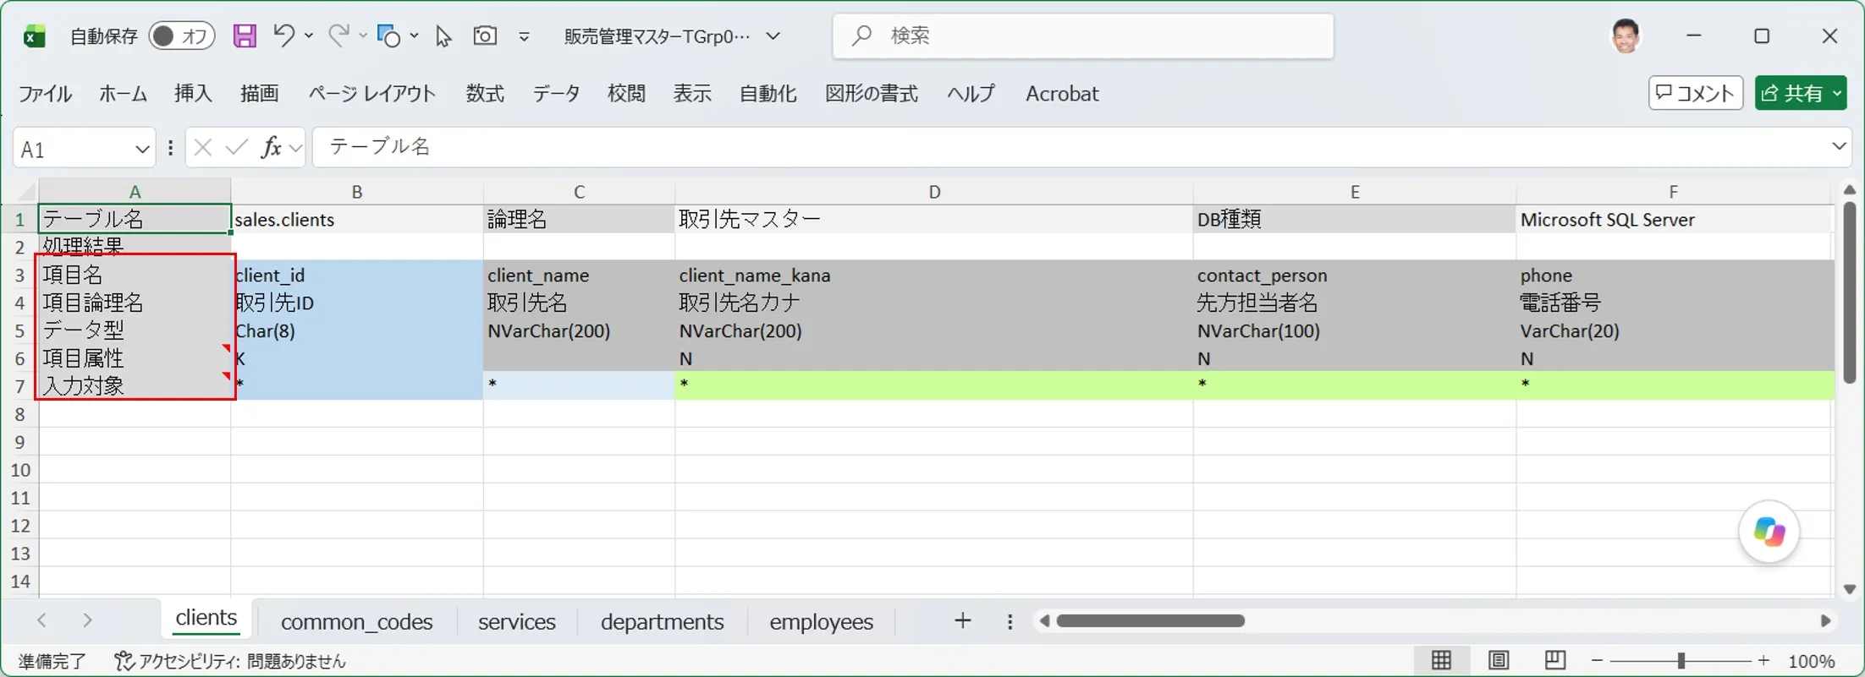
Task: Open the Customize Quick Access Toolbar dropdown
Action: [x=524, y=36]
